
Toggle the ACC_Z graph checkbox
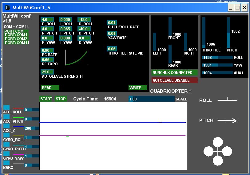coord(6,126)
